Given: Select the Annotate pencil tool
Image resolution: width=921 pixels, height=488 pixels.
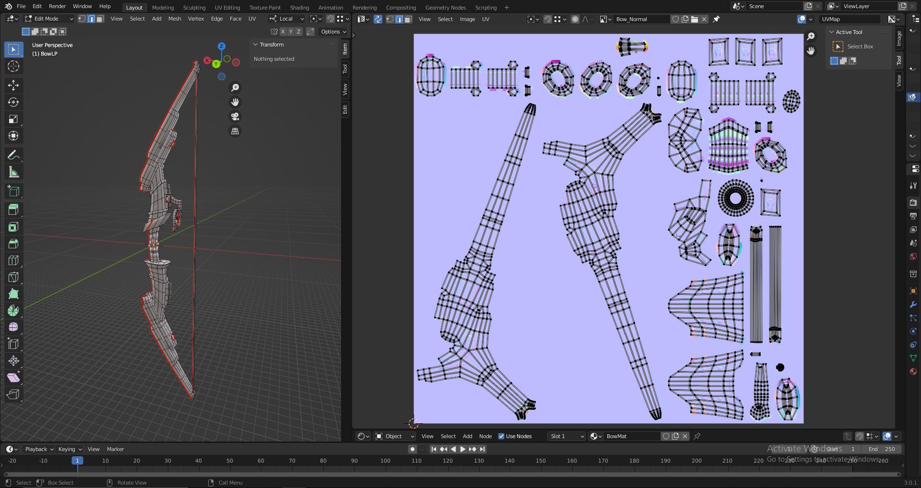Looking at the screenshot, I should [13, 155].
